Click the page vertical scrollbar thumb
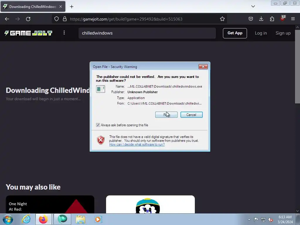Viewport: 300px width, 225px height. click(297, 67)
